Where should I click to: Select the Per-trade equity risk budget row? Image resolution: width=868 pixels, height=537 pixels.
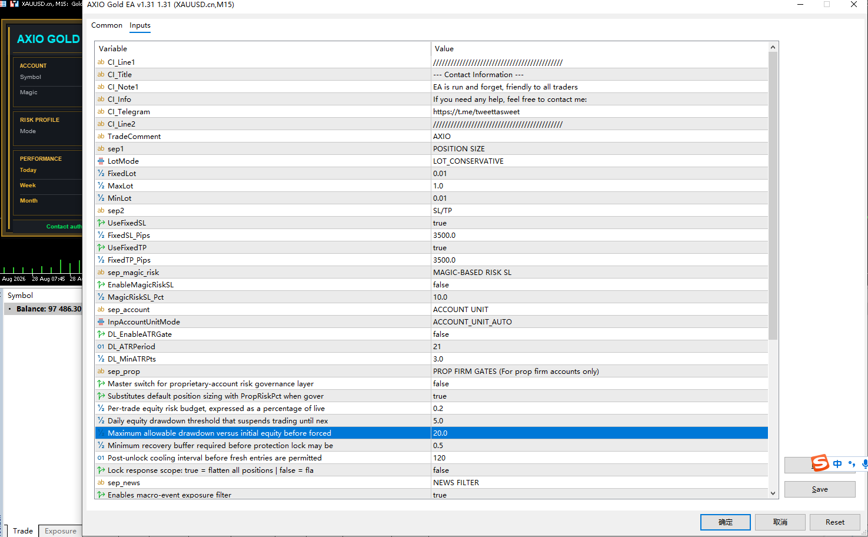coord(431,408)
